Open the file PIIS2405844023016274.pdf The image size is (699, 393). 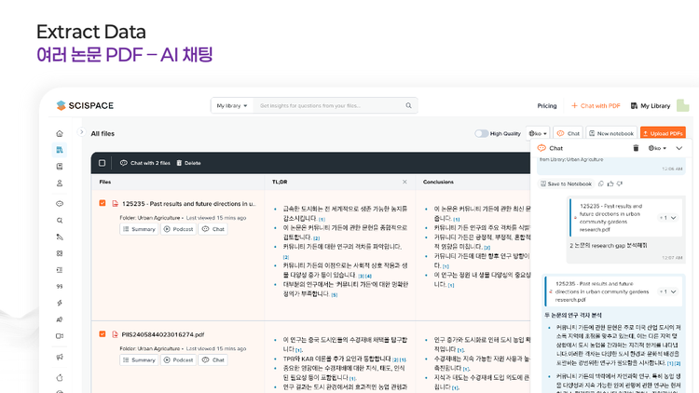pyautogui.click(x=163, y=334)
